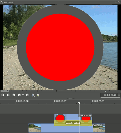
Task: Click the rewind button in monitor
Action: point(14,95)
